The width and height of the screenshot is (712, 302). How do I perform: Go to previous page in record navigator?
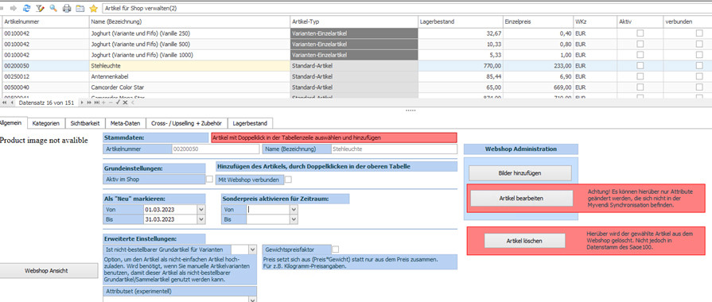5,103
